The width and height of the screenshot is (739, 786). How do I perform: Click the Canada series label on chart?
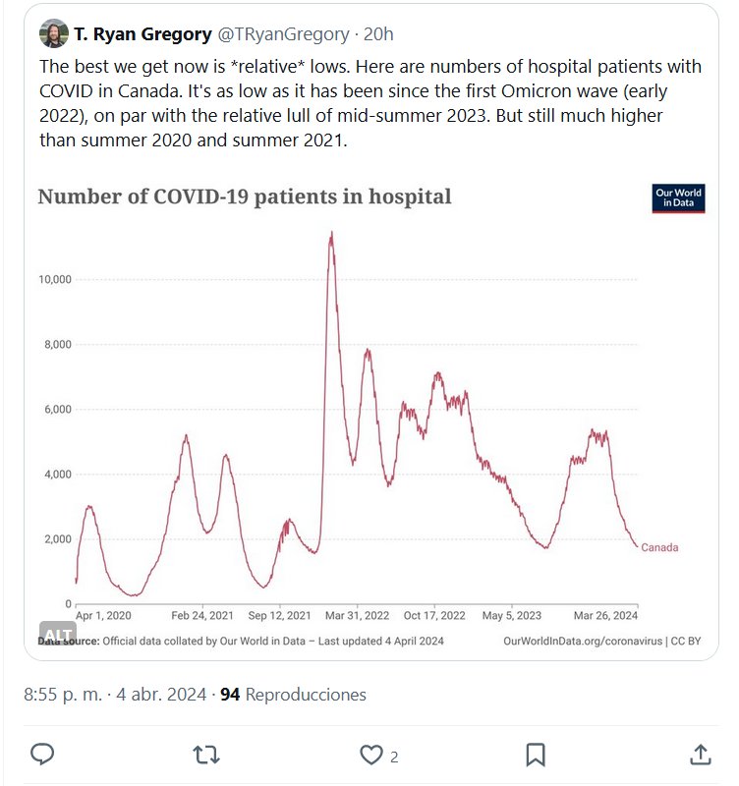pos(659,548)
